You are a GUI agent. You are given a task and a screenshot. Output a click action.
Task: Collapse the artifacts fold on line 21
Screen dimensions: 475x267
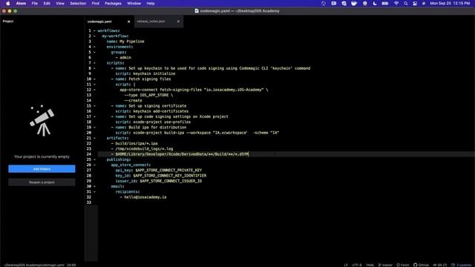click(94, 138)
